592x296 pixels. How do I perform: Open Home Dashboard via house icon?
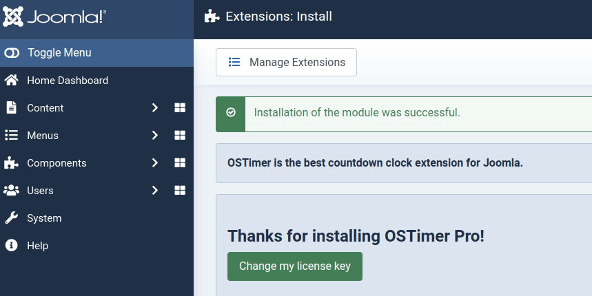11,80
